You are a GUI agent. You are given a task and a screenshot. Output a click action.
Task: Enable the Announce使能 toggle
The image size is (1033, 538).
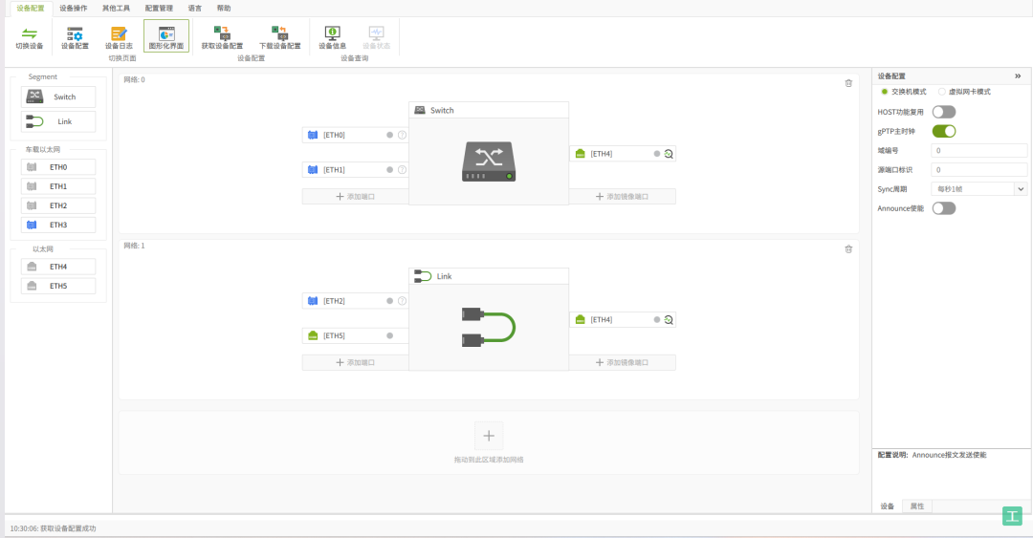(x=943, y=208)
